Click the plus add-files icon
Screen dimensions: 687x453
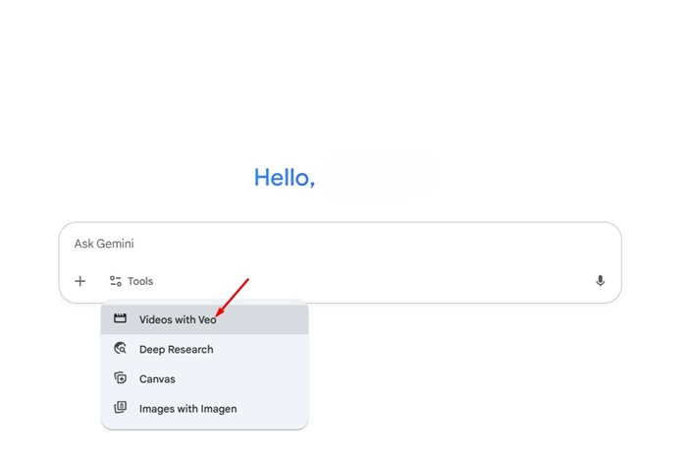pos(80,281)
